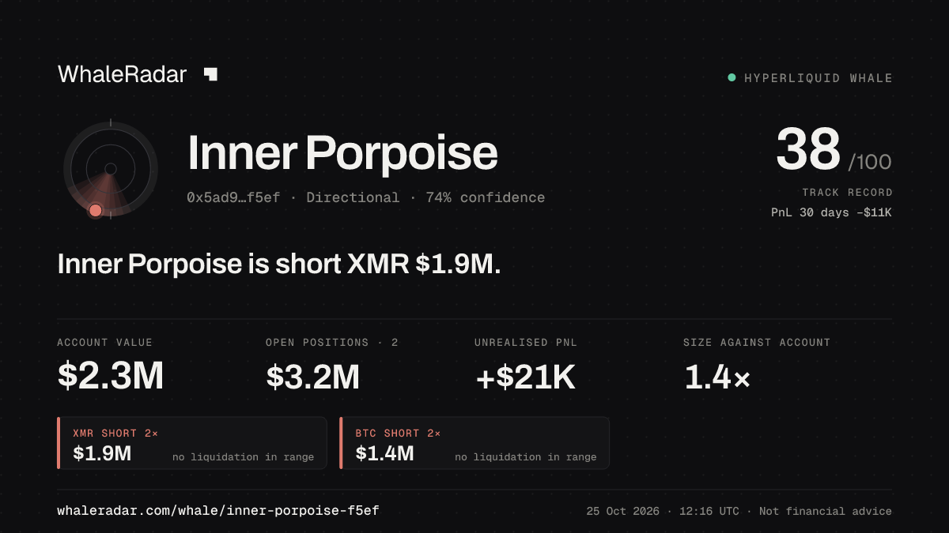The image size is (949, 533).
Task: Click the $1.9M value on the XMR card
Action: point(102,453)
